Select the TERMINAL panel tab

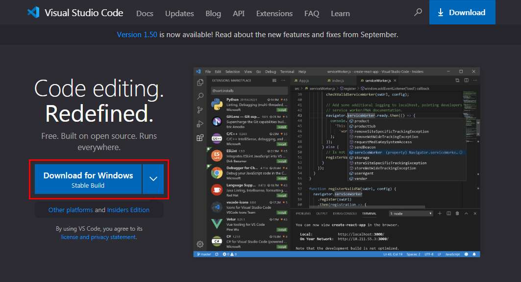(369, 214)
